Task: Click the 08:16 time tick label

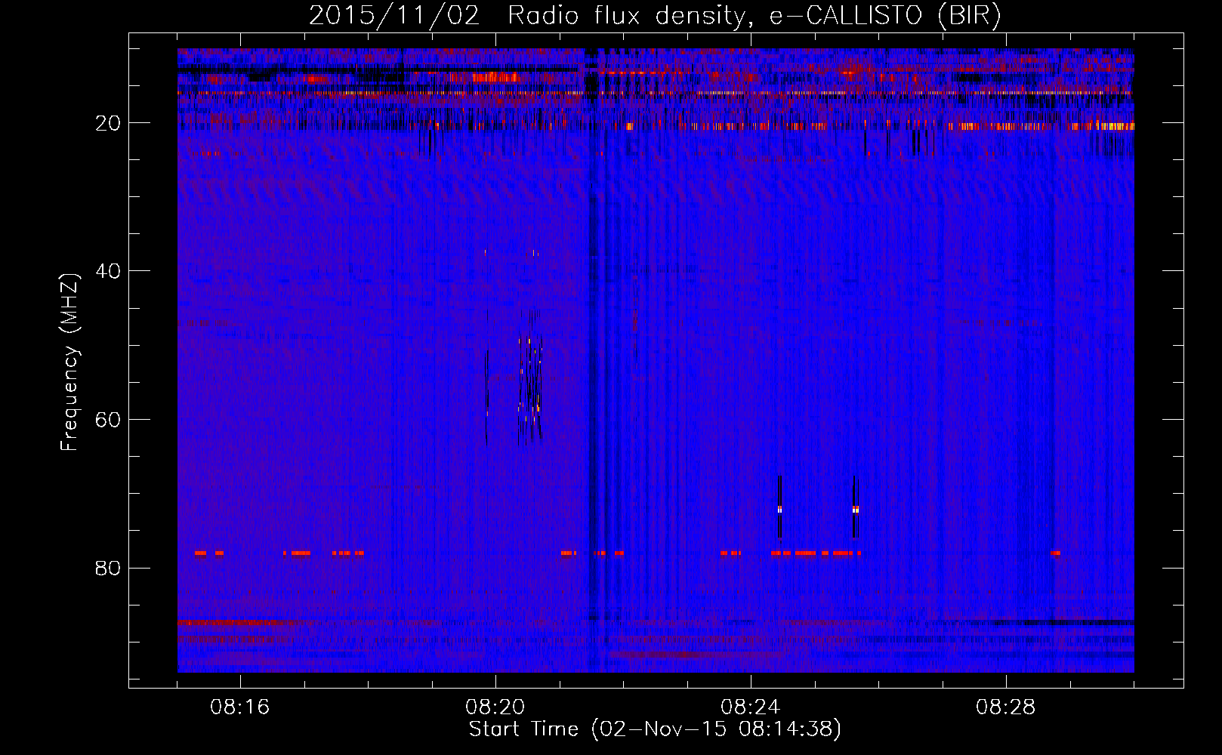Action: click(x=240, y=707)
